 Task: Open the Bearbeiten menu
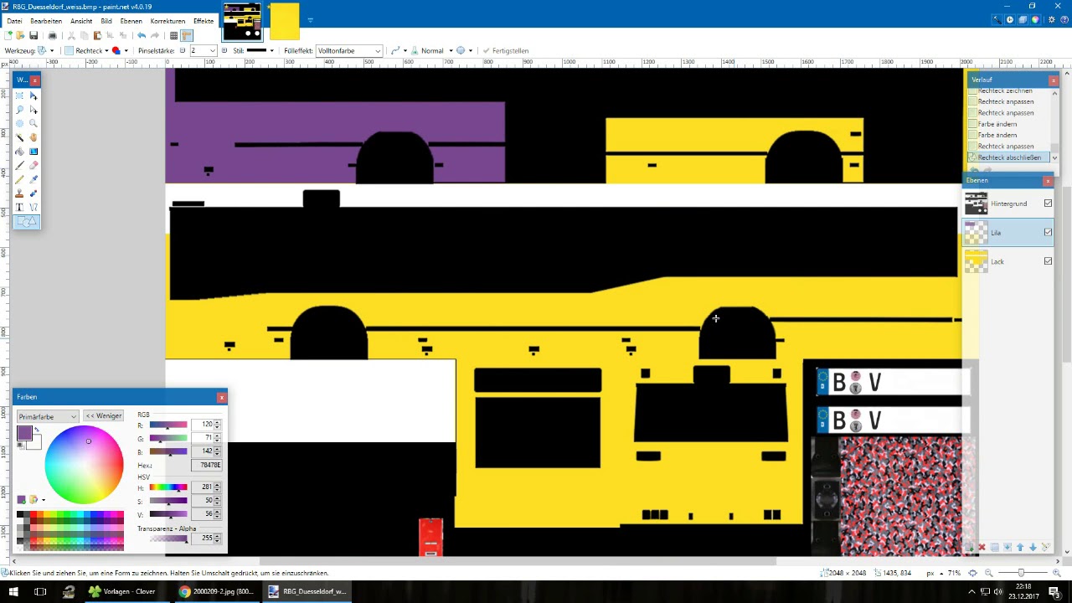[46, 21]
